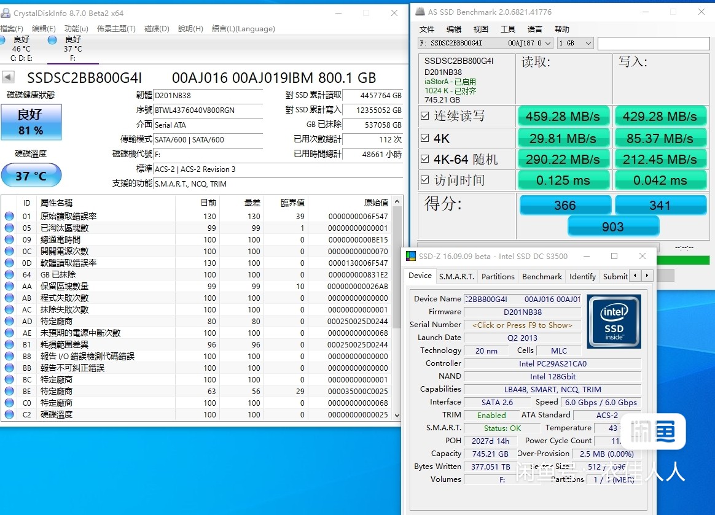Open the 1 GB test size dropdown
The image size is (715, 515).
574,43
